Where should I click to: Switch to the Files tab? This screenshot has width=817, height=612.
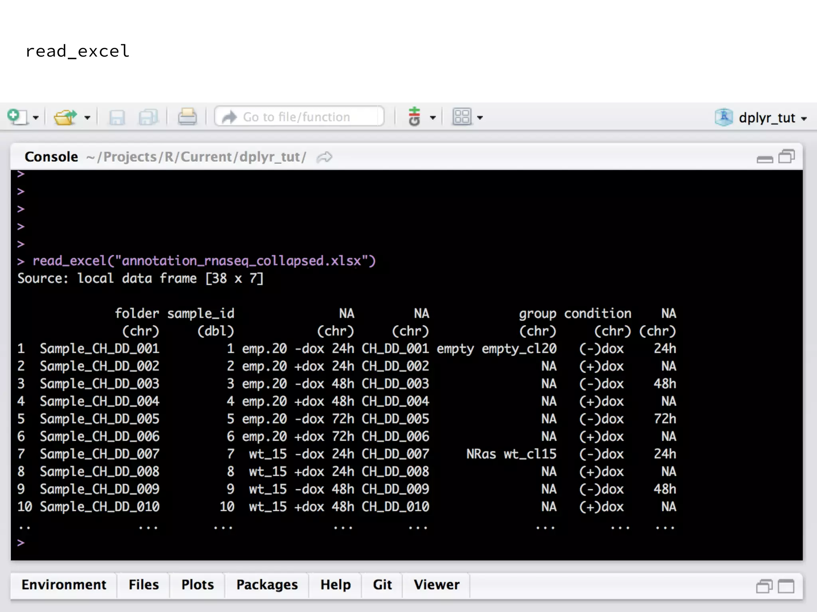pos(144,585)
